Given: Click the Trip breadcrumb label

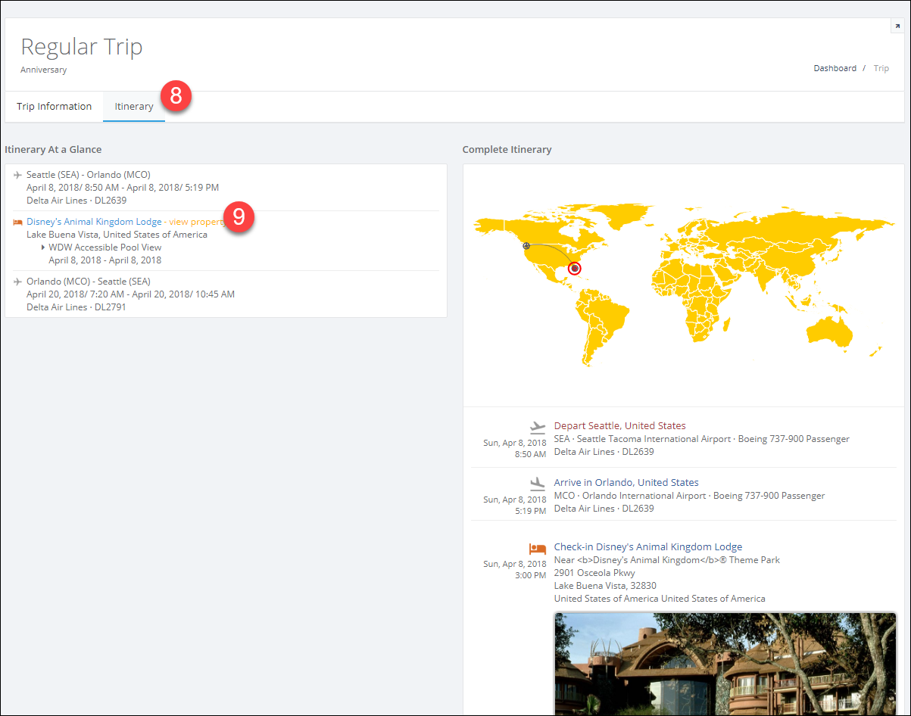Looking at the screenshot, I should (881, 68).
